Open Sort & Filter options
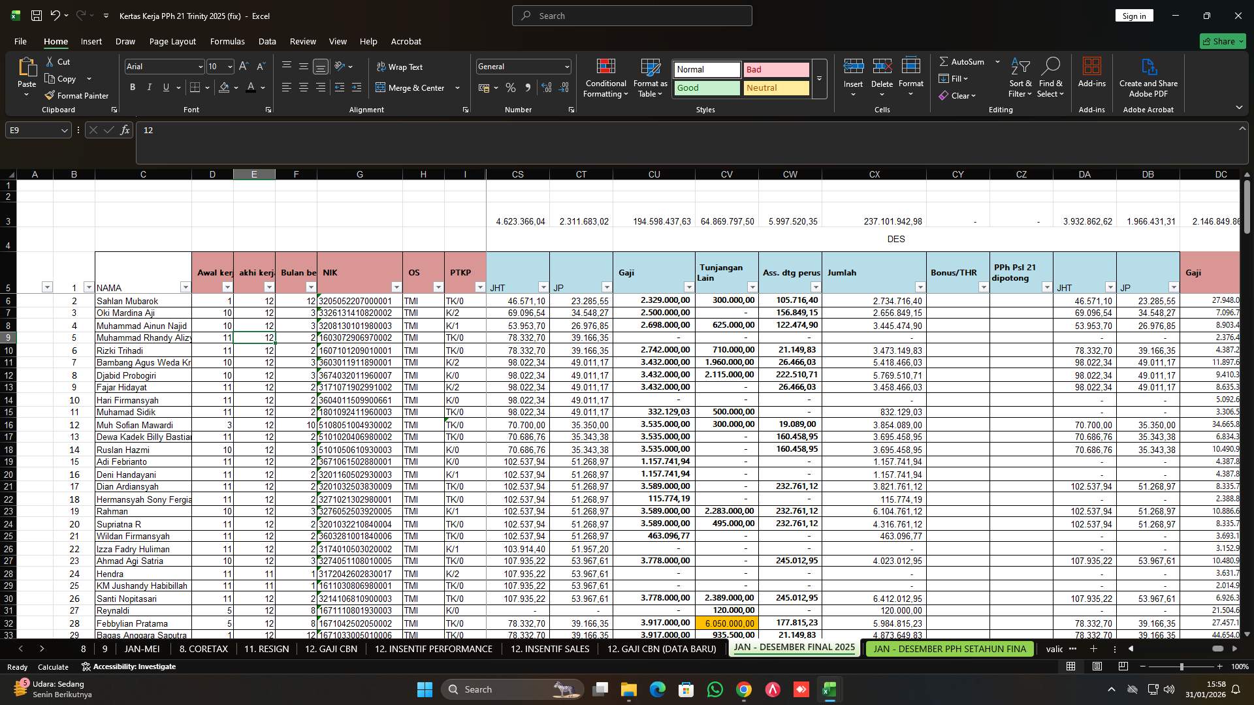 click(x=1020, y=77)
